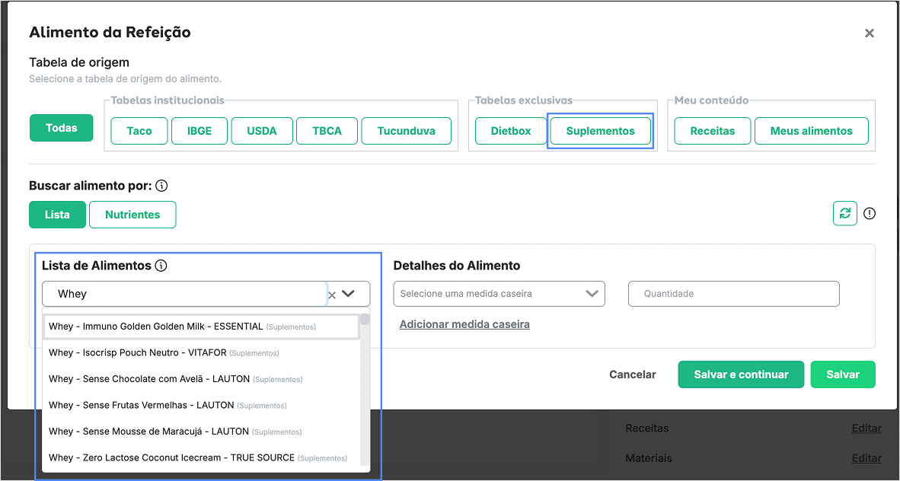Image resolution: width=900 pixels, height=481 pixels.
Task: Switch search mode to Nutrientes
Action: [x=132, y=215]
